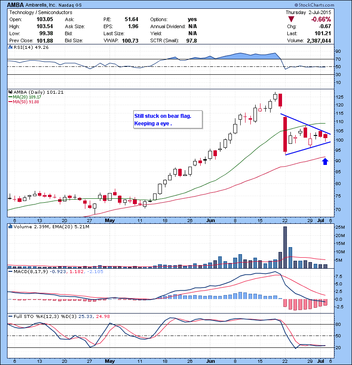This screenshot has width=352, height=365.
Task: Click the topmost white candle near 125
Action: pos(275,97)
